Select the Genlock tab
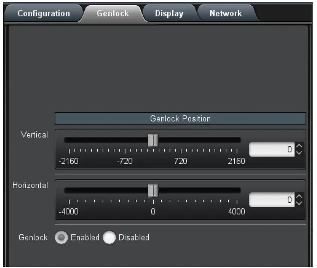This screenshot has height=268, width=317. pyautogui.click(x=113, y=13)
